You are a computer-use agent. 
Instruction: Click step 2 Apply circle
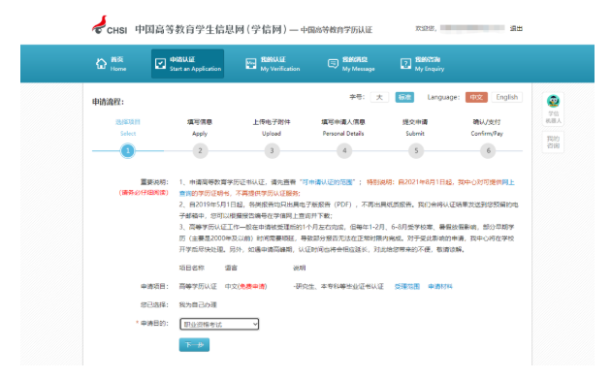coord(200,151)
